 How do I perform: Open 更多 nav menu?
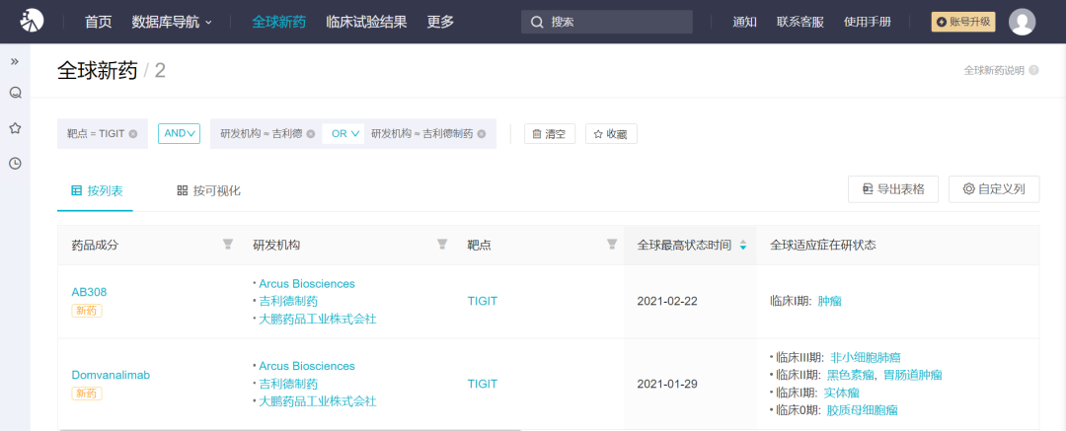click(440, 22)
